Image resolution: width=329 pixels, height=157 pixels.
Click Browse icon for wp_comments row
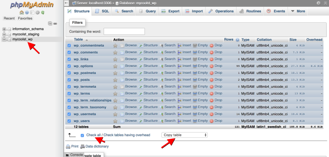[122, 52]
